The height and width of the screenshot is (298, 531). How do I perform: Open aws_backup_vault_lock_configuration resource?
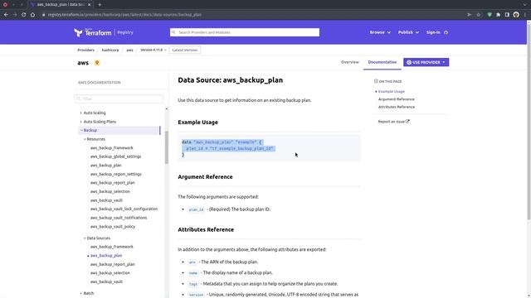point(124,209)
